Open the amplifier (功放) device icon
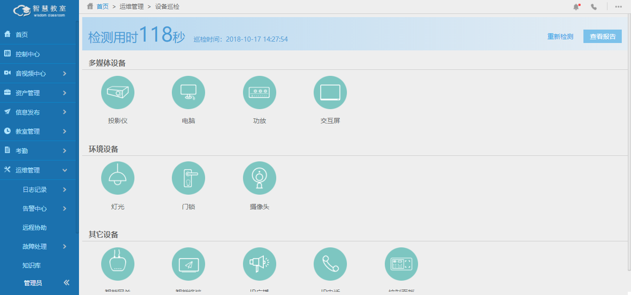 point(259,92)
